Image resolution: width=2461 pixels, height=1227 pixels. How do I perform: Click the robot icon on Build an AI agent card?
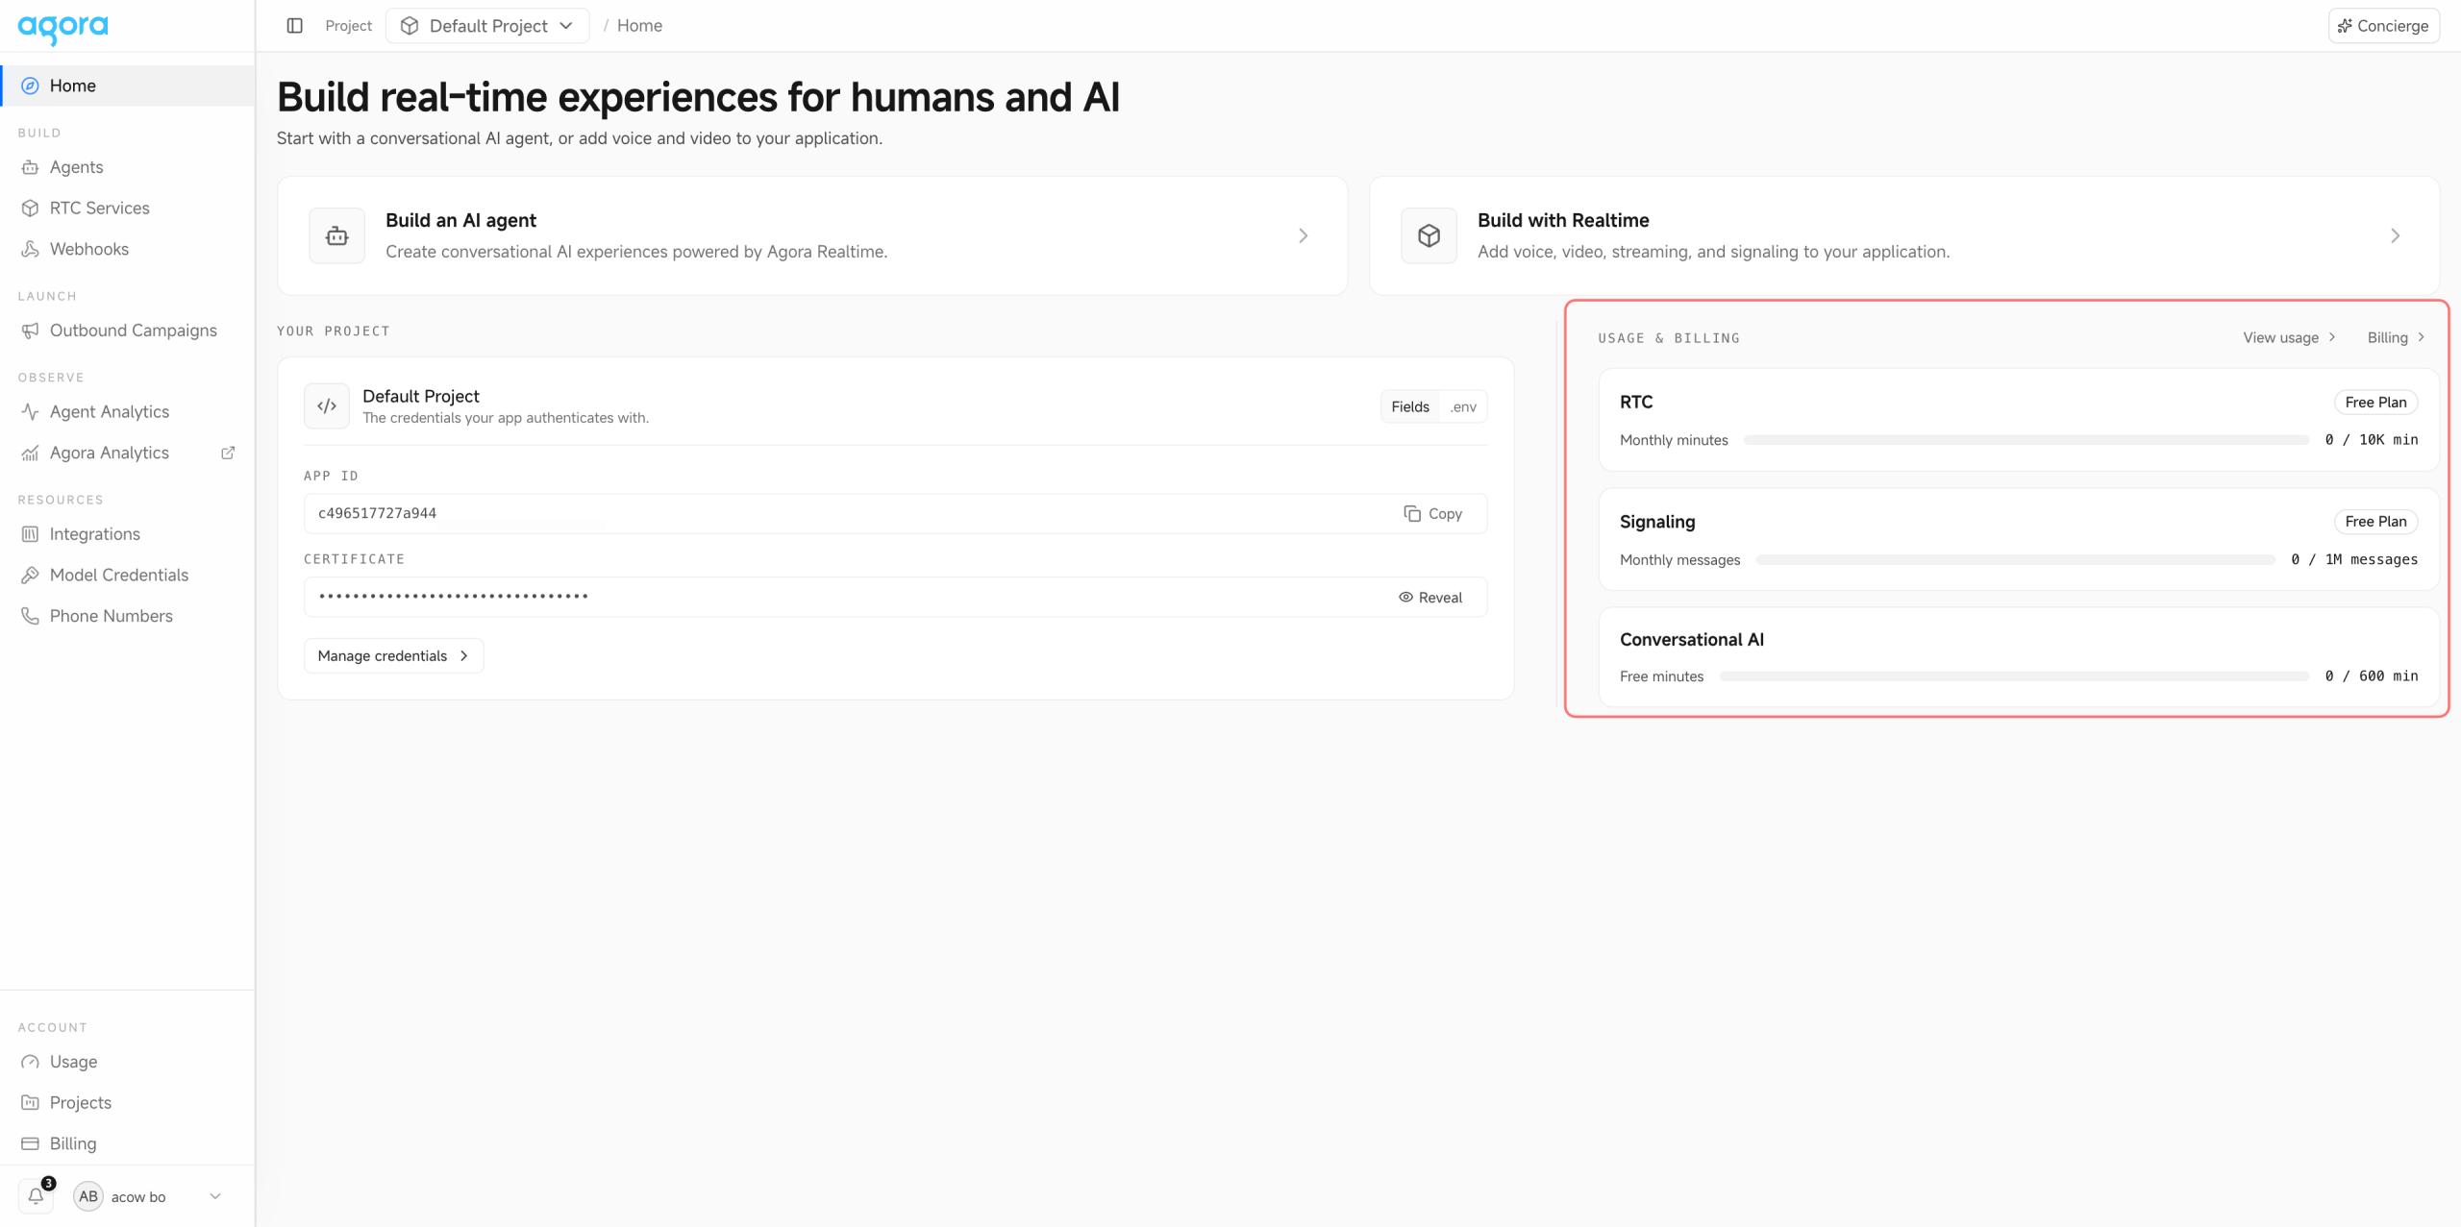point(336,235)
